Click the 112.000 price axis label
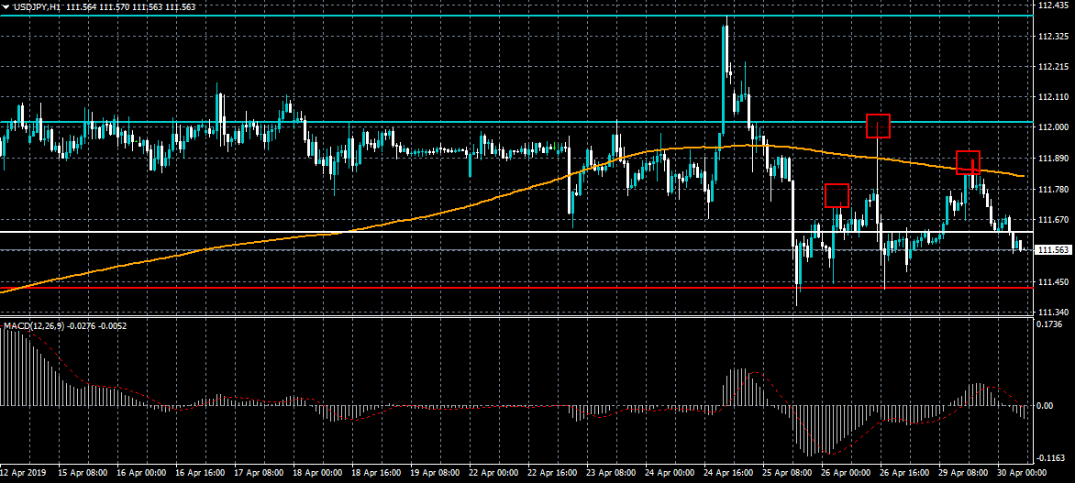Image resolution: width=1075 pixels, height=483 pixels. click(1055, 127)
